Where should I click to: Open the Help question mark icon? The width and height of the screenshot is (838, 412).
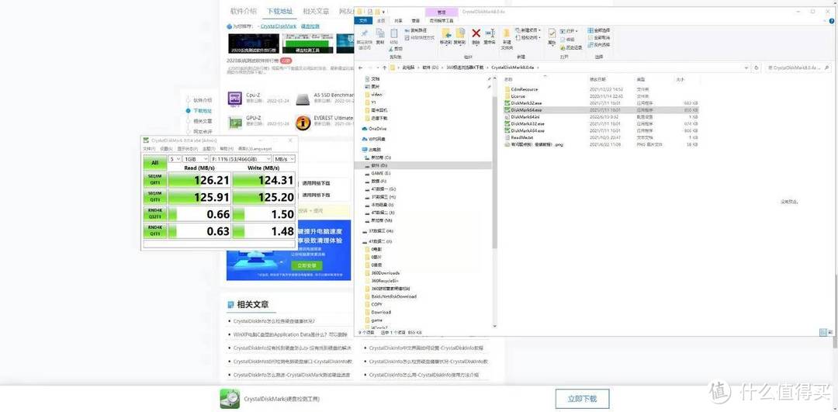[x=830, y=22]
